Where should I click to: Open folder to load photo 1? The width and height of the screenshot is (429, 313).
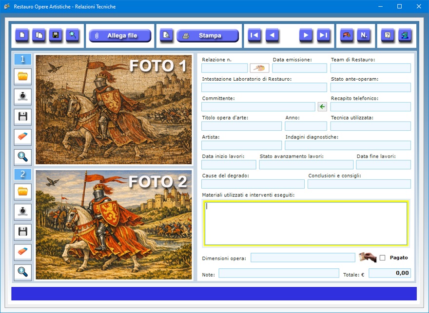coord(23,76)
